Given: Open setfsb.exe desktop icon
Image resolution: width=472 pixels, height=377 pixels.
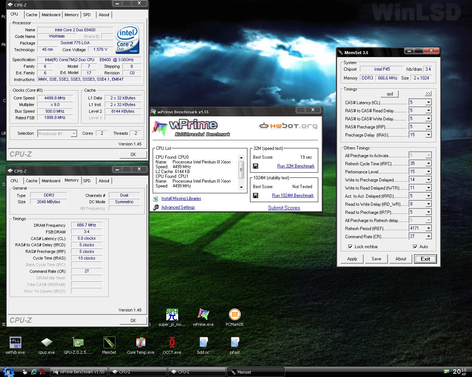Looking at the screenshot, I should click(15, 342).
